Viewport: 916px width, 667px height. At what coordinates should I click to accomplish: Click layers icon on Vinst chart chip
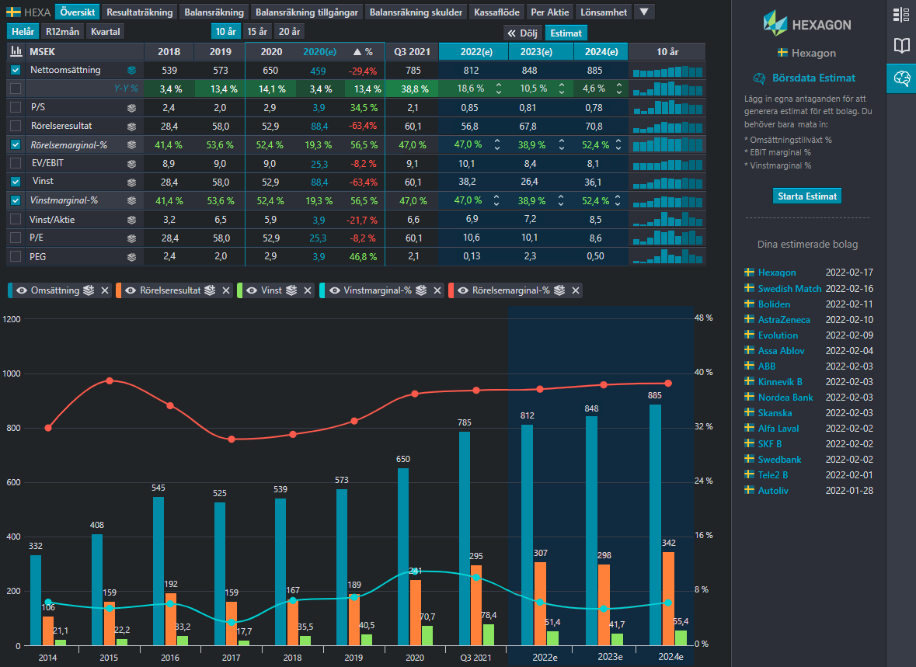pos(291,290)
